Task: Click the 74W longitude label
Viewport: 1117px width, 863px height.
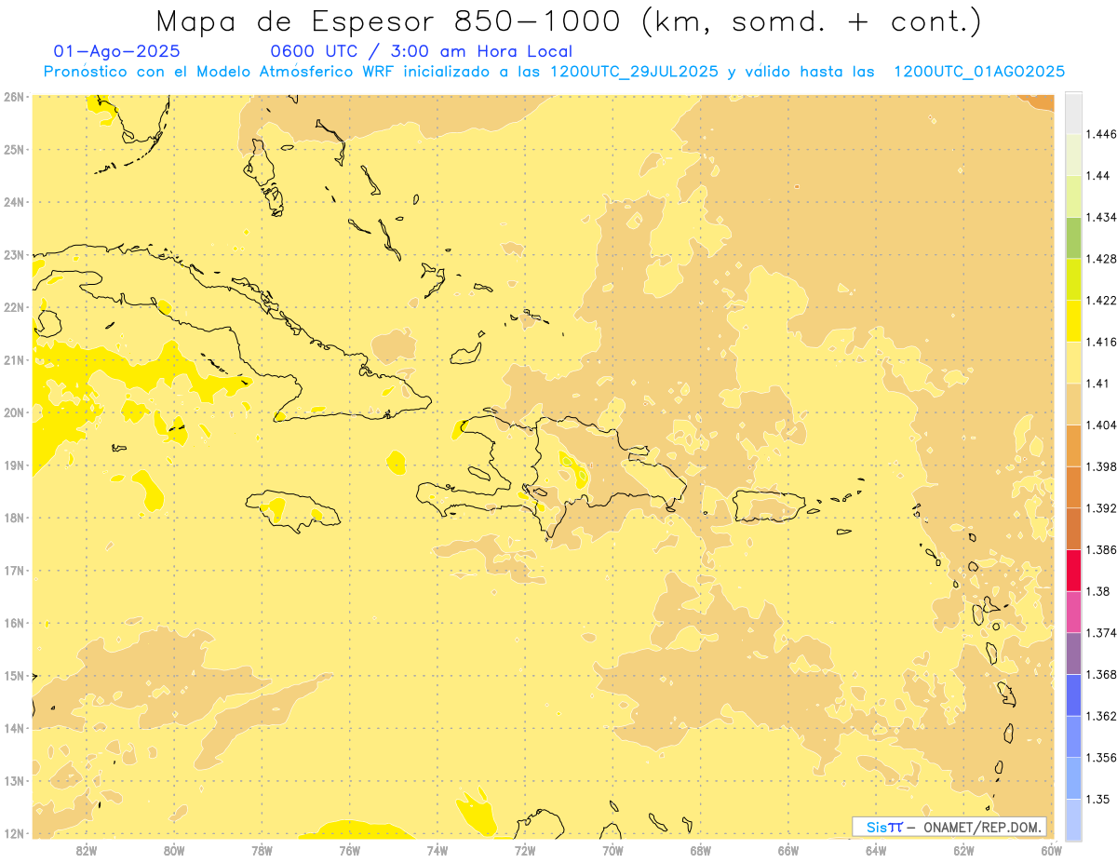Action: [x=437, y=850]
